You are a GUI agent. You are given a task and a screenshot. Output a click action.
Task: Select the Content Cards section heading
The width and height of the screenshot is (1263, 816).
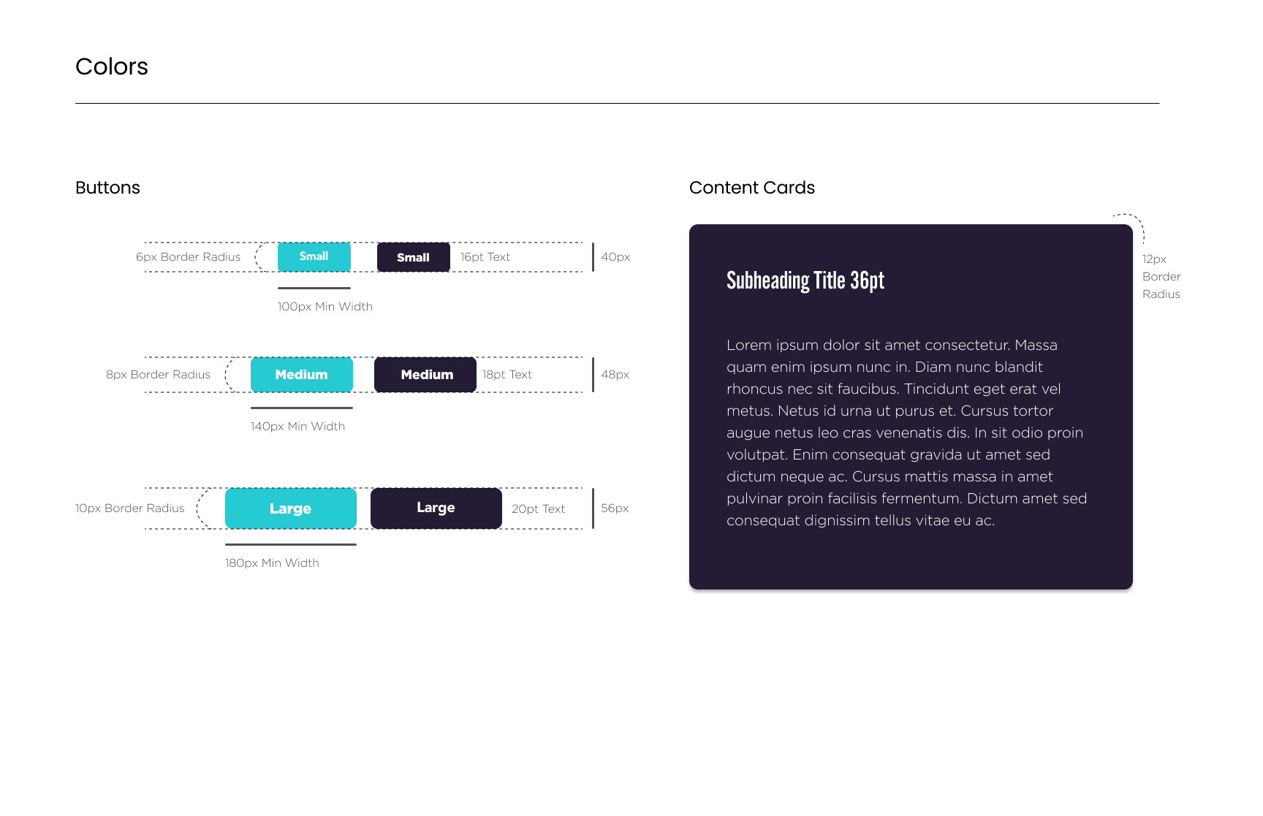[752, 188]
